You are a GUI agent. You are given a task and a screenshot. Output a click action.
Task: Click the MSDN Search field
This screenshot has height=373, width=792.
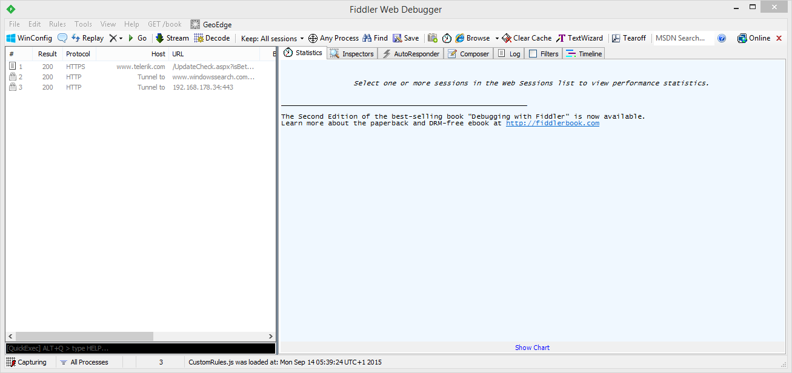click(x=684, y=38)
